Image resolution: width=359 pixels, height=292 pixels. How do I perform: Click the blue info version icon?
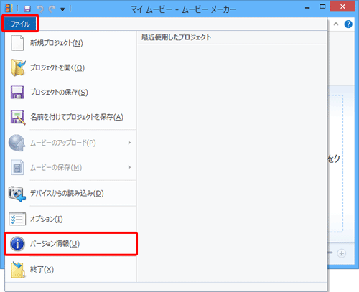click(x=17, y=244)
